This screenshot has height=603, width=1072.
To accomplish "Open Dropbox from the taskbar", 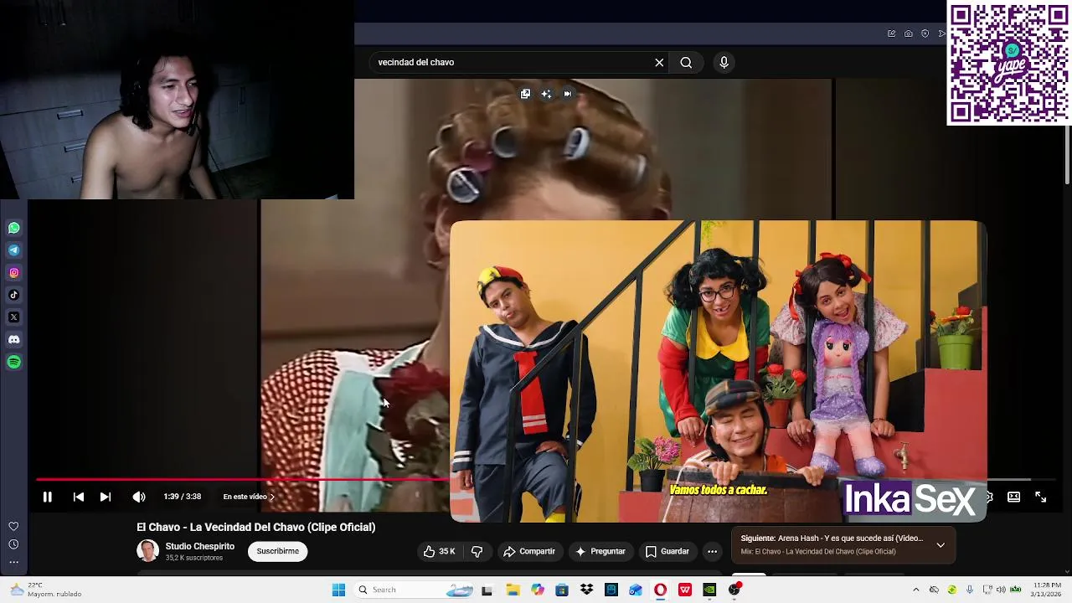I will tap(586, 590).
